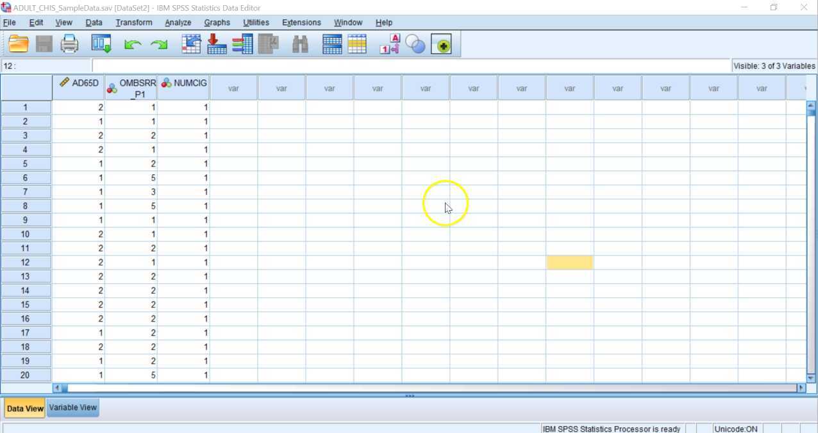
Task: Select NUMCIG cell in row 10
Action: click(x=183, y=234)
